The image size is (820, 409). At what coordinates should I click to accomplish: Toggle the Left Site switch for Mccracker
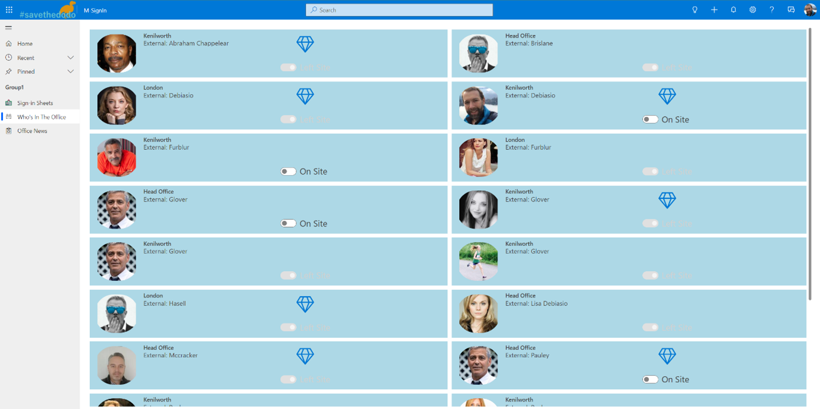[x=288, y=379]
